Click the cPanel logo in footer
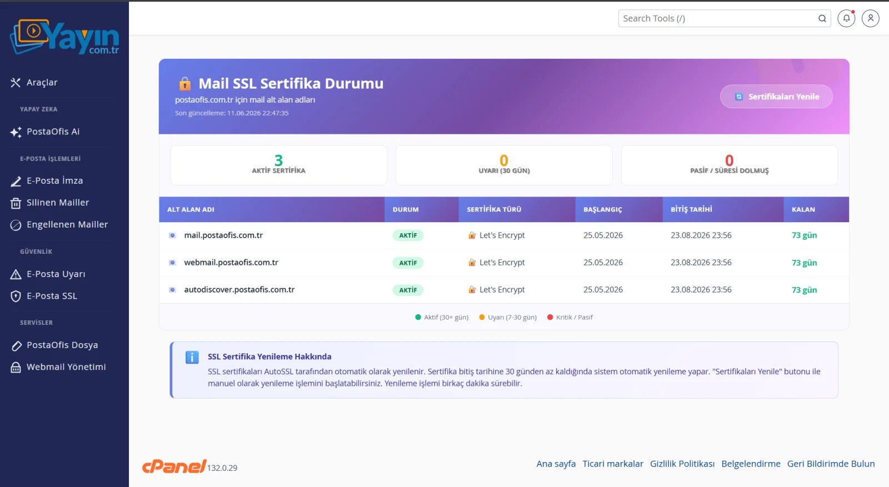Viewport: 889px width, 487px height. [174, 466]
